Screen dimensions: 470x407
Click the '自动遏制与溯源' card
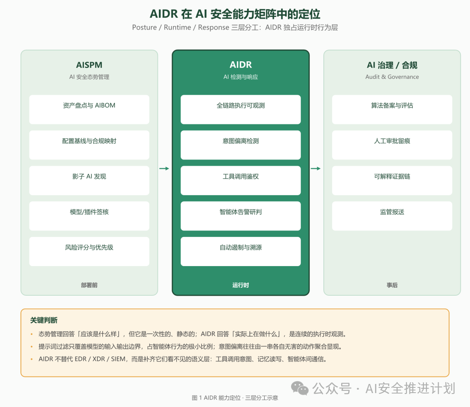(241, 251)
